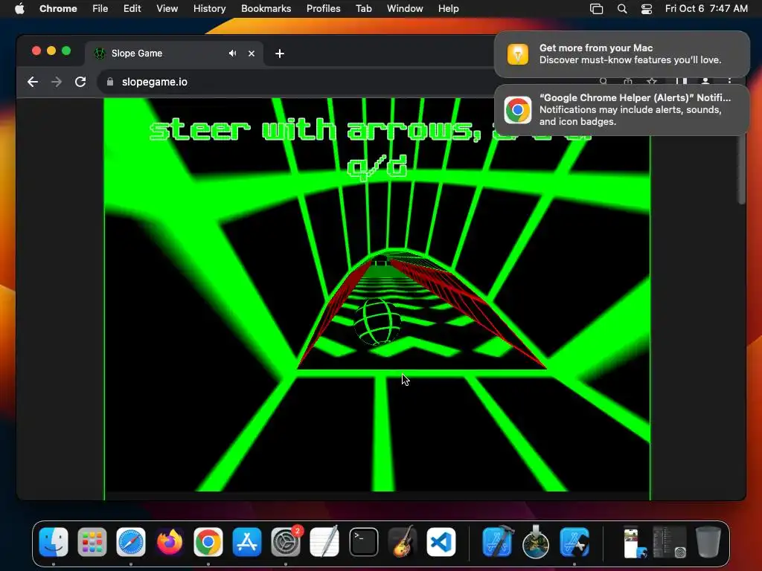Viewport: 762px width, 571px height.
Task: Open the screenshot stack in the dock
Action: coord(634,542)
